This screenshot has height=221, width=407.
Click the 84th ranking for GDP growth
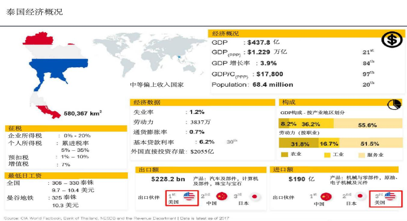[x=369, y=63]
